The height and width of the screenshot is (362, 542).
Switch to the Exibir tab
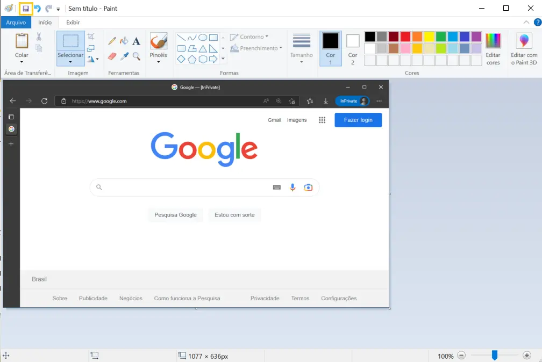[73, 23]
